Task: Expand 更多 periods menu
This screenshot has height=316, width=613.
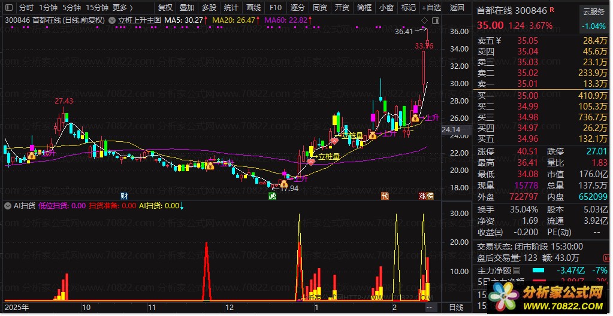Action: tap(123, 7)
